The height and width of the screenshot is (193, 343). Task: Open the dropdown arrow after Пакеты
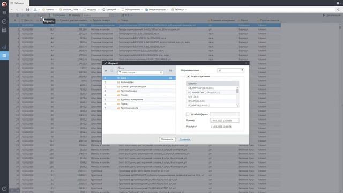[x=56, y=10]
